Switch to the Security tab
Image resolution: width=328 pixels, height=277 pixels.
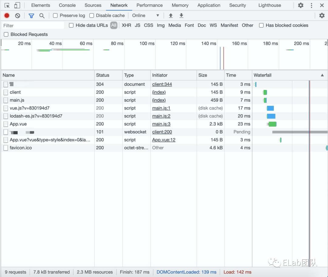click(x=237, y=5)
